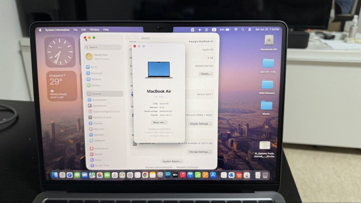The height and width of the screenshot is (203, 361).
Task: Open Photos from the Dock
Action: click(x=100, y=175)
